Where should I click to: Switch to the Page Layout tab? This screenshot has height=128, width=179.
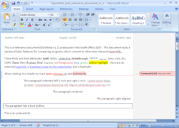click(x=46, y=9)
